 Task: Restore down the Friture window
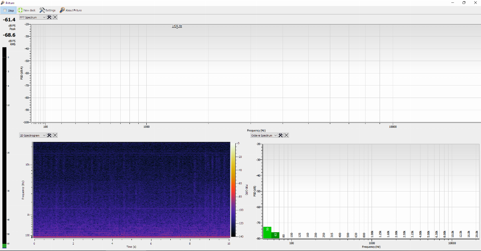pyautogui.click(x=464, y=2)
